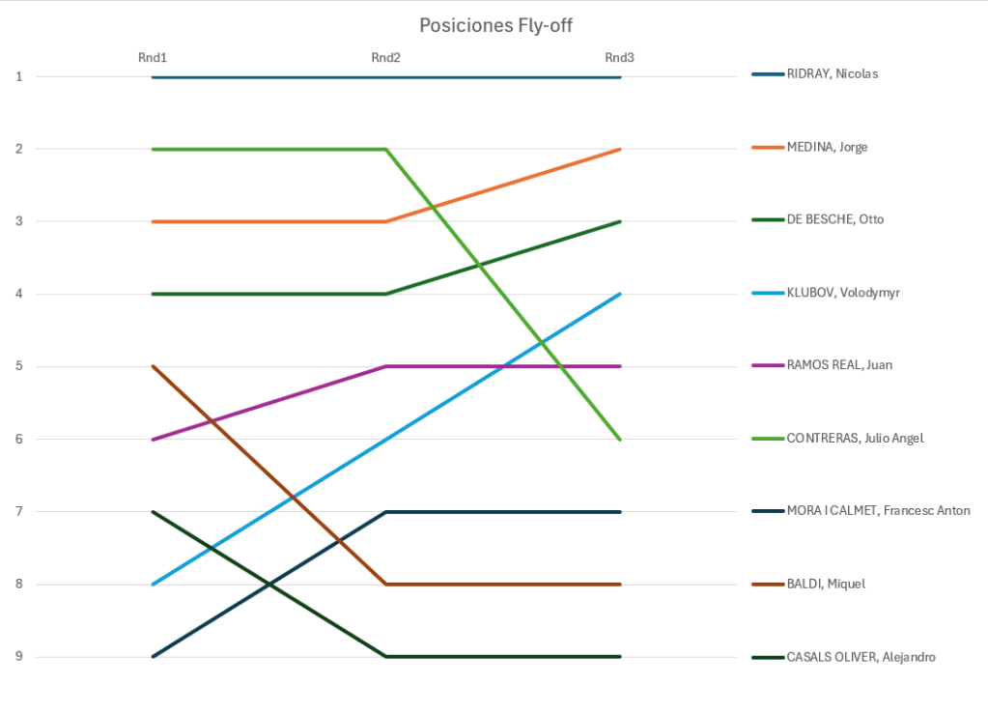Select the Rnd3 axis label
Image resolution: width=988 pixels, height=714 pixels.
(619, 58)
